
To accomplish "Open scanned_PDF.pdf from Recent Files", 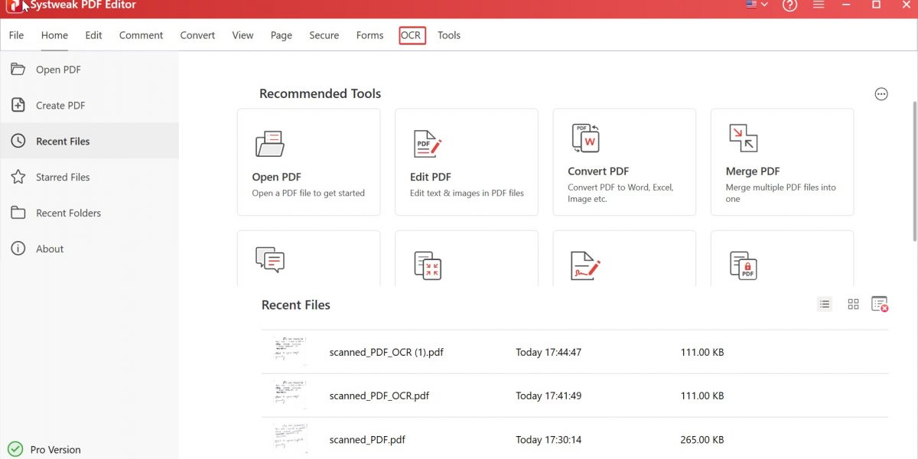I will click(x=575, y=438).
